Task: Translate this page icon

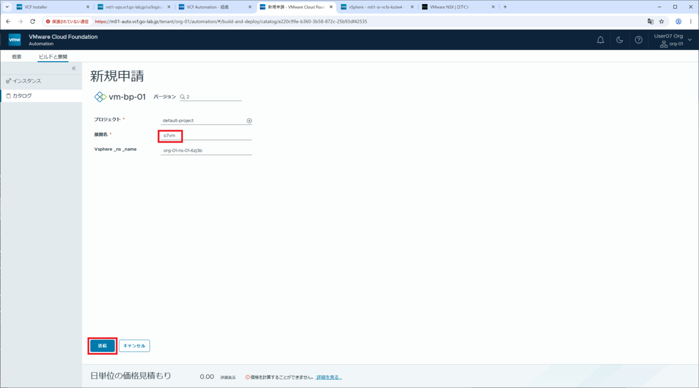Action: 650,21
